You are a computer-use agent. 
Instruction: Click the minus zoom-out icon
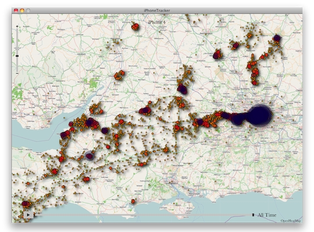click(x=17, y=73)
